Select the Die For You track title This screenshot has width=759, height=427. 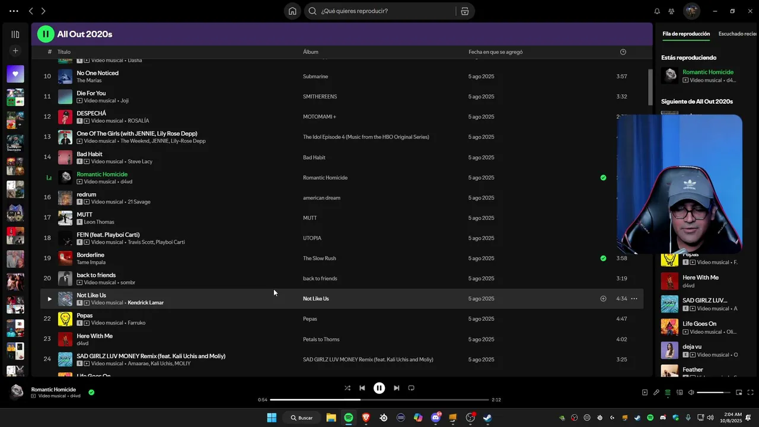coord(91,93)
